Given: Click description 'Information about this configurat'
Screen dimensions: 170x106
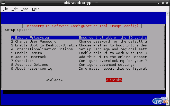Looking at the screenshot, I should tap(113, 69).
